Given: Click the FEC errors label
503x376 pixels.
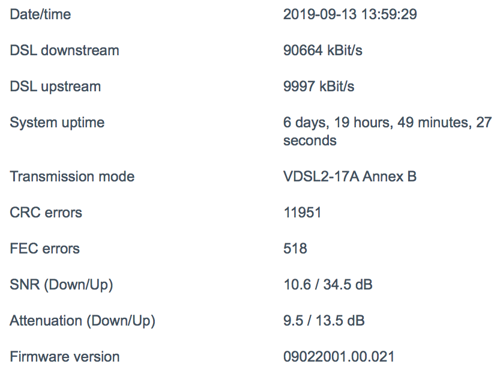Looking at the screenshot, I should (44, 249).
